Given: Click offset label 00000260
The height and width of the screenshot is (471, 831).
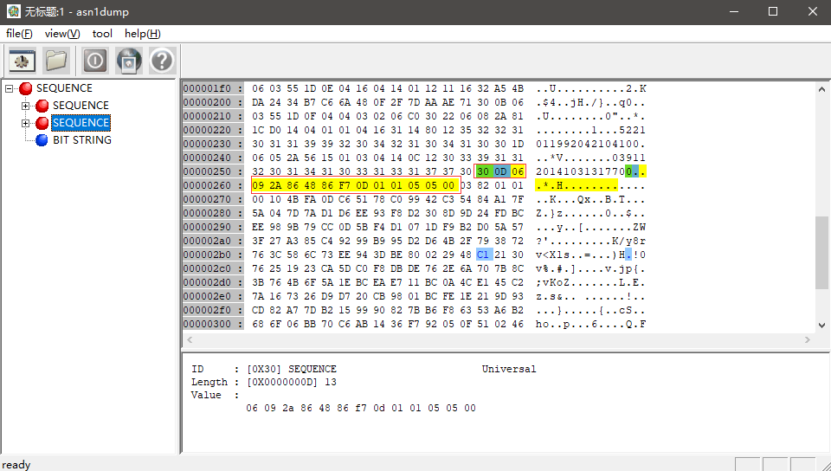Looking at the screenshot, I should [213, 185].
